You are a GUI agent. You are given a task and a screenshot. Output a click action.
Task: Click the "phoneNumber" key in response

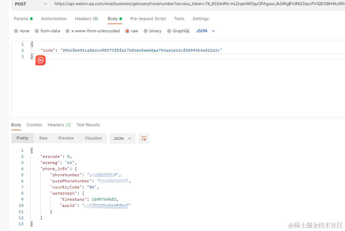[66, 175]
